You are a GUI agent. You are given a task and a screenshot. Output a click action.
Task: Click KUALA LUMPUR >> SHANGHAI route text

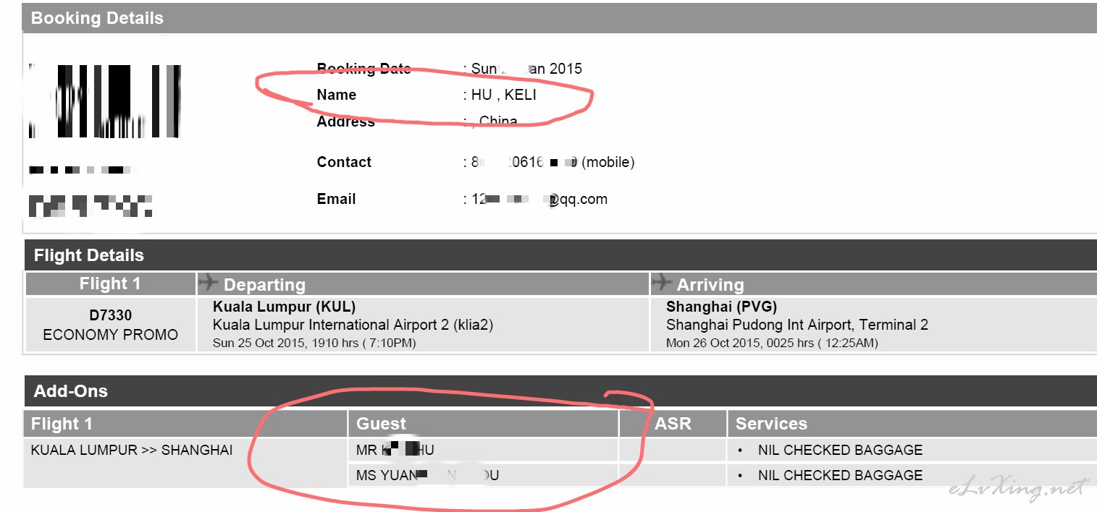[132, 450]
